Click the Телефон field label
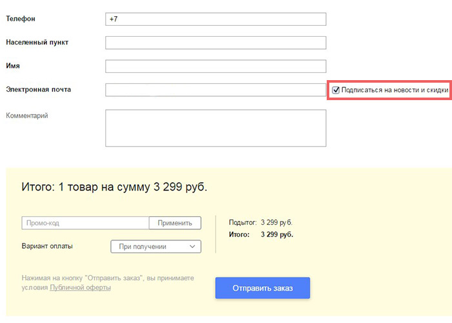 pyautogui.click(x=21, y=19)
